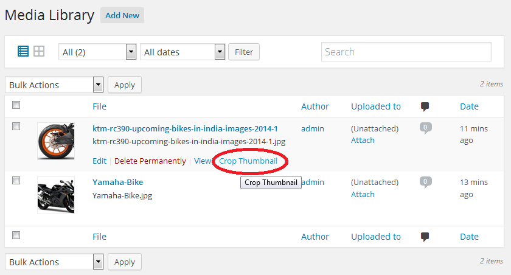
Task: Click the Add New button
Action: coord(122,15)
